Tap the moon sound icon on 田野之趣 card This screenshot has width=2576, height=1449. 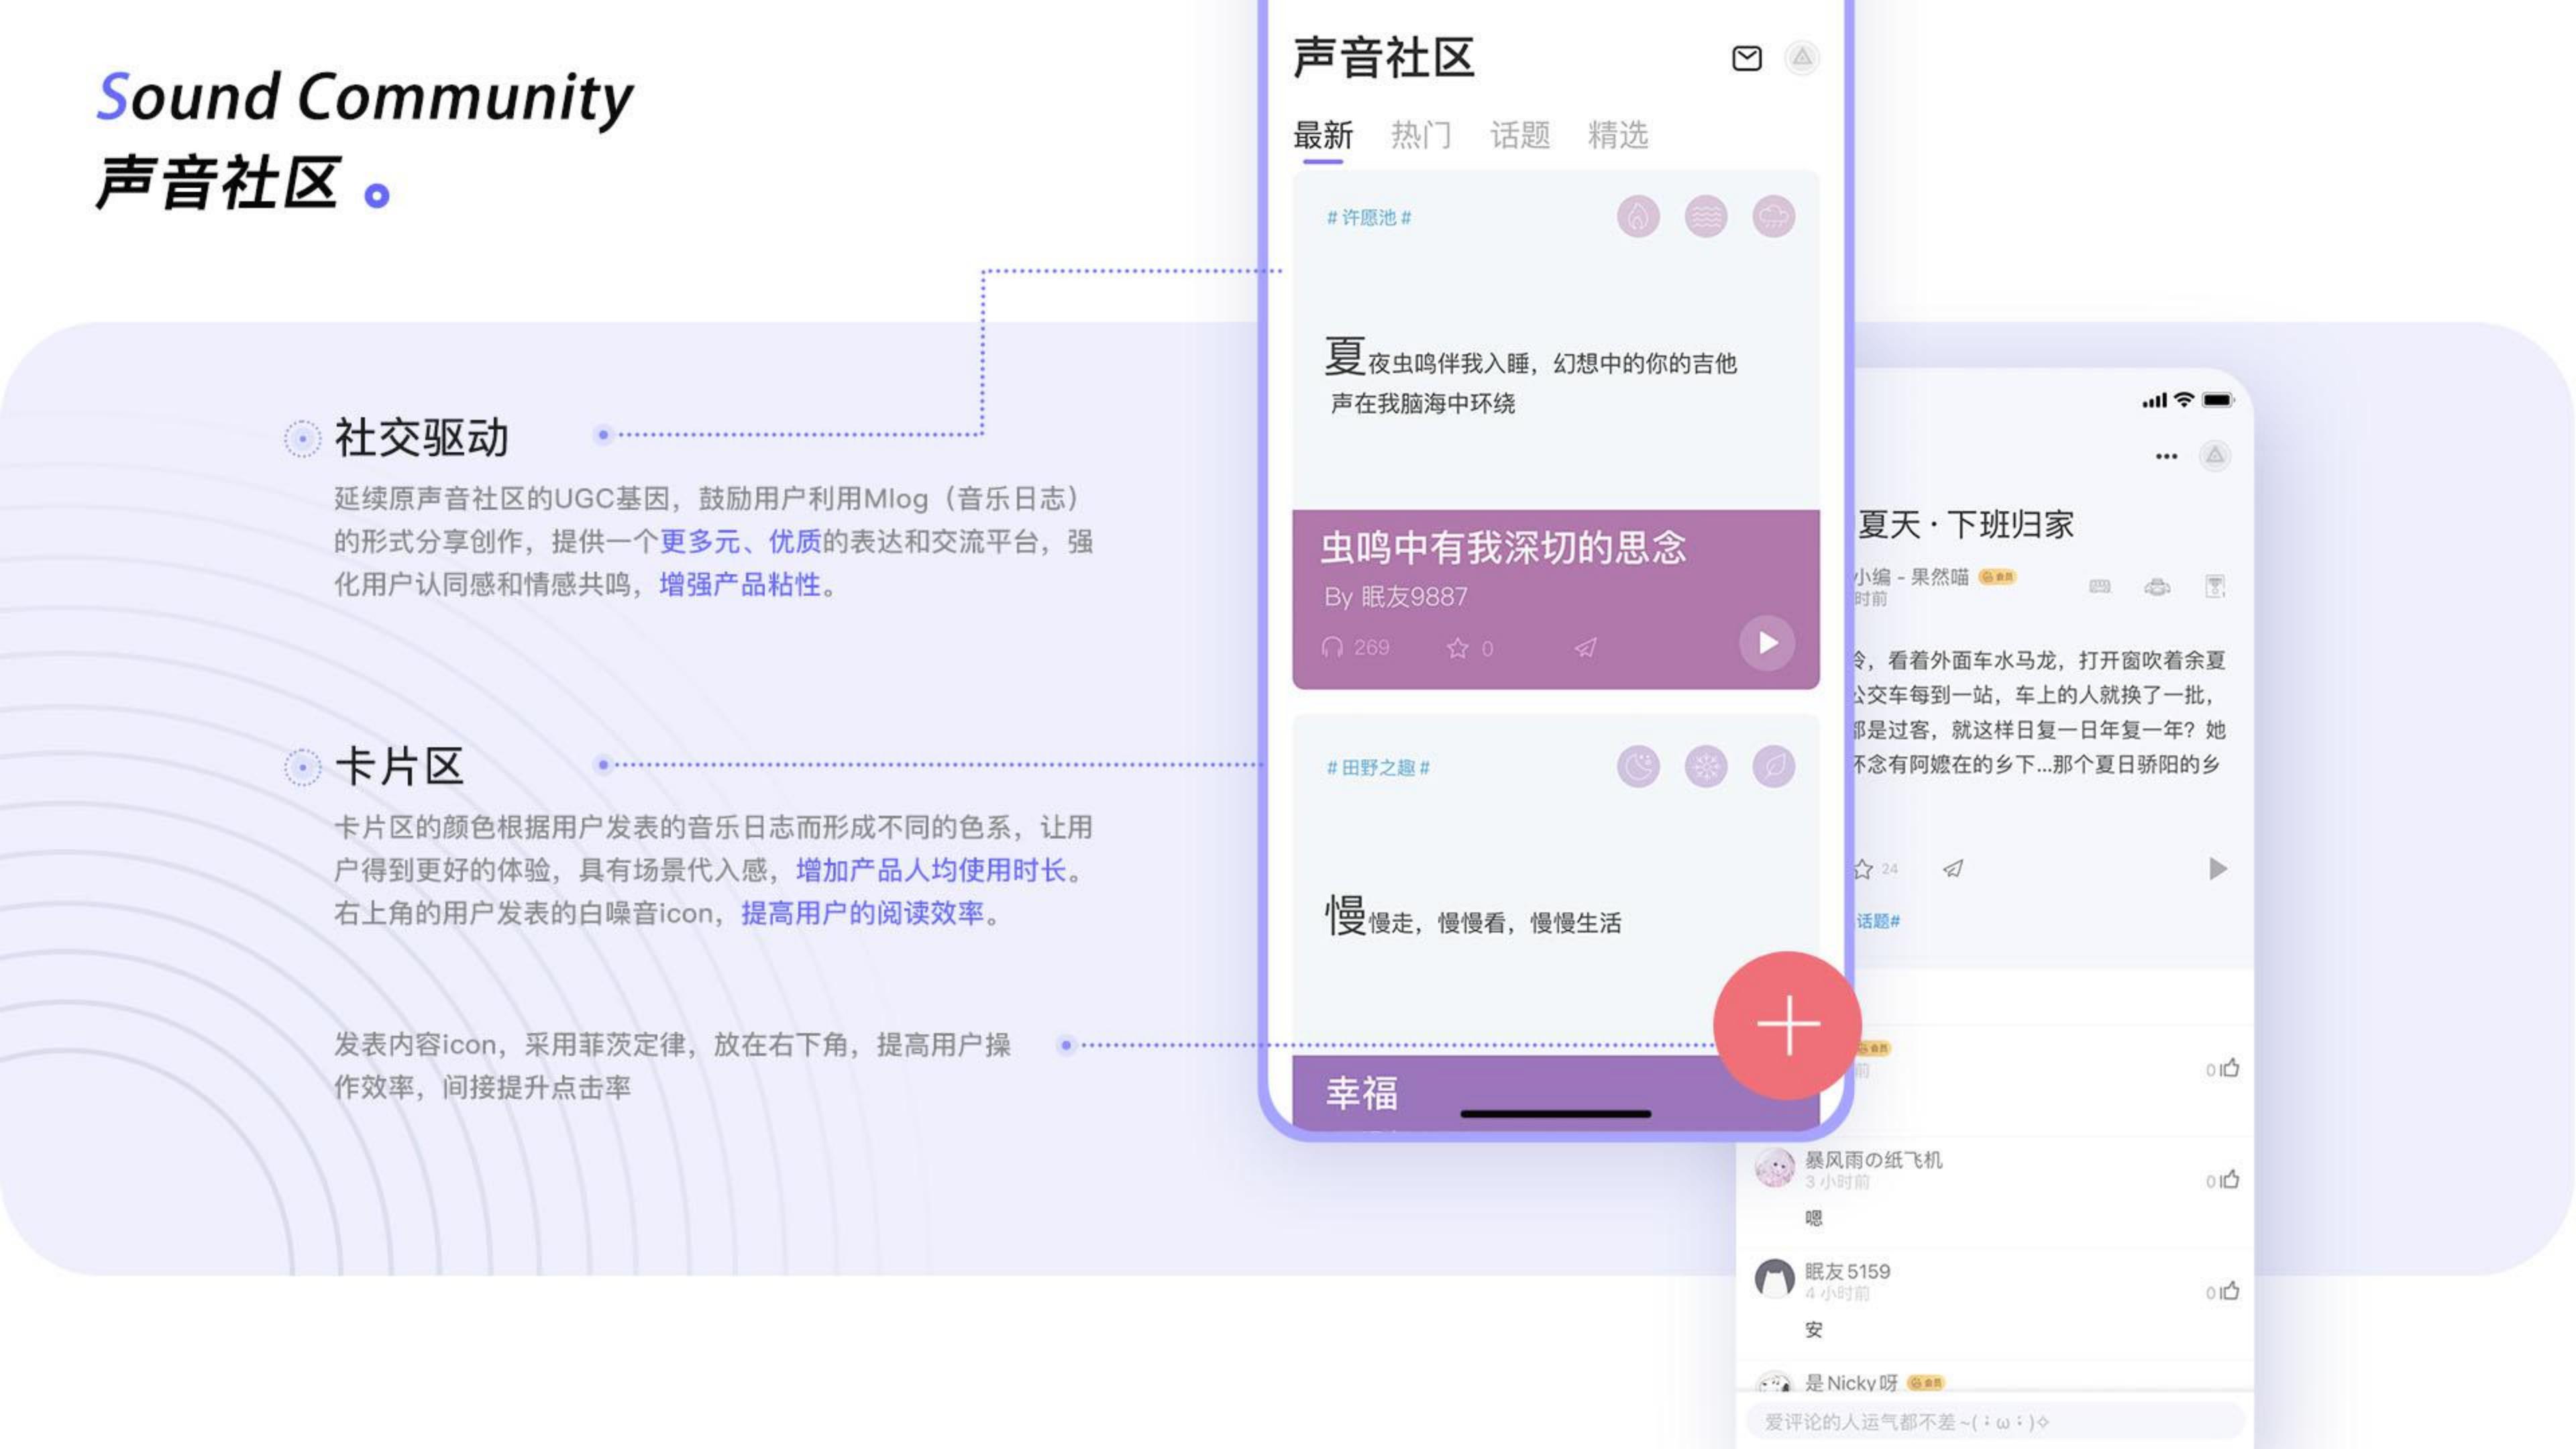pyautogui.click(x=1638, y=767)
